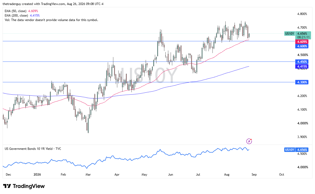Click the purple lightning flash icon
The image size is (315, 194).
coord(249,141)
